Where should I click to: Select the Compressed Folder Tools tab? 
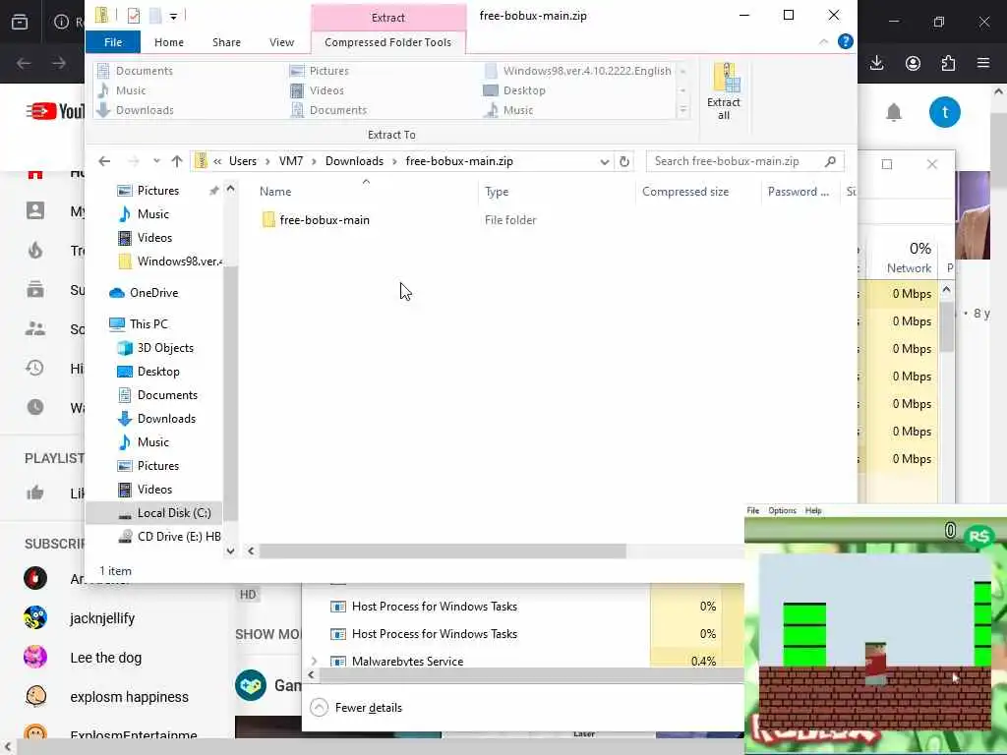(x=387, y=41)
